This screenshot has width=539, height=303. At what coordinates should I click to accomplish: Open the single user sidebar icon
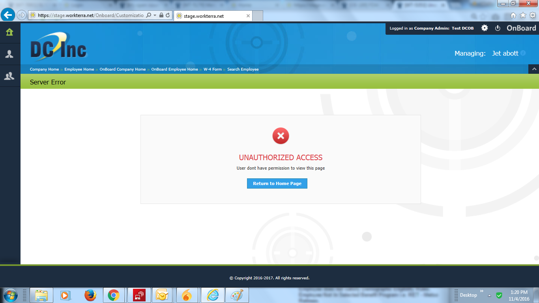(x=9, y=54)
